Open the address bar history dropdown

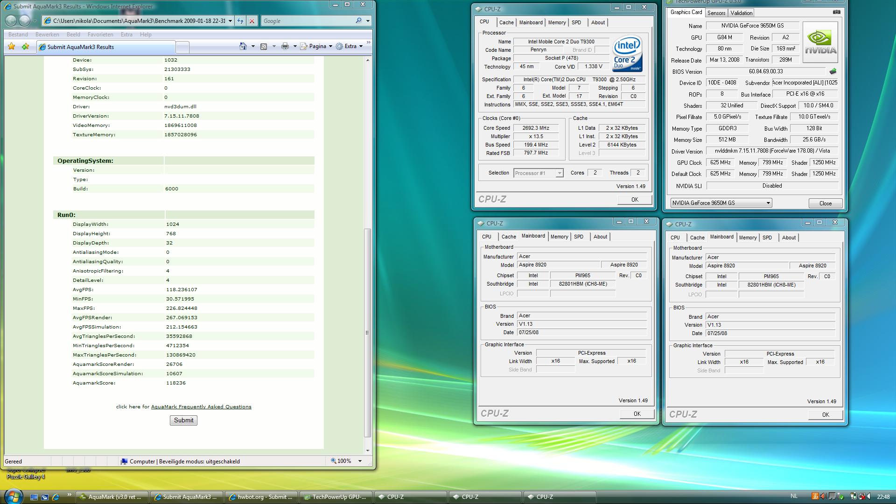coord(230,21)
